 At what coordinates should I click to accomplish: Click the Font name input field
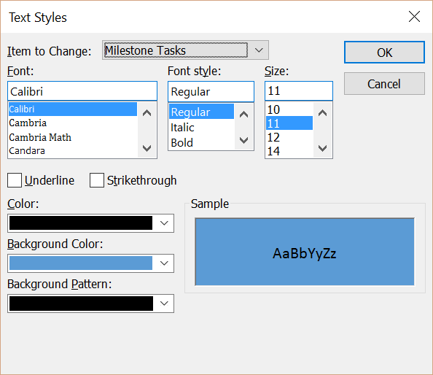(82, 91)
